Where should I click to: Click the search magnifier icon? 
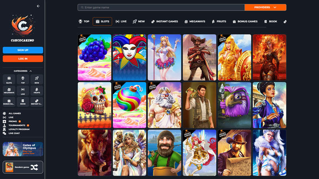(x=82, y=8)
